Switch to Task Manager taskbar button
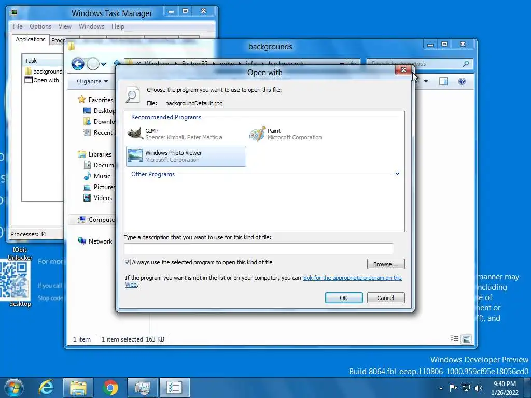Image resolution: width=531 pixels, height=398 pixels. click(x=143, y=388)
